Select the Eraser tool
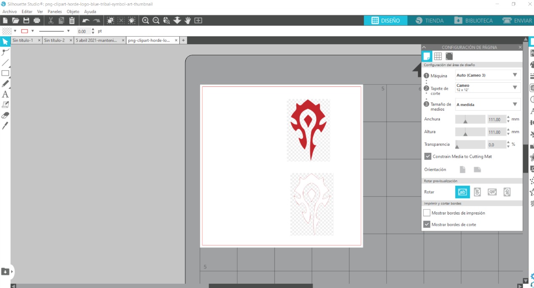The width and height of the screenshot is (534, 288). point(5,115)
